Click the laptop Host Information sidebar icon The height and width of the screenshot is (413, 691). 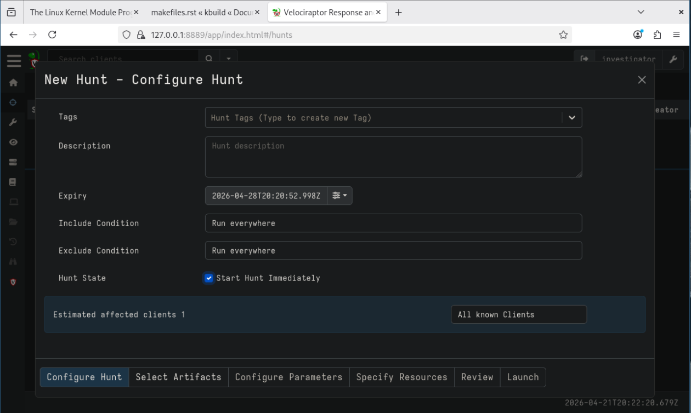pyautogui.click(x=14, y=202)
